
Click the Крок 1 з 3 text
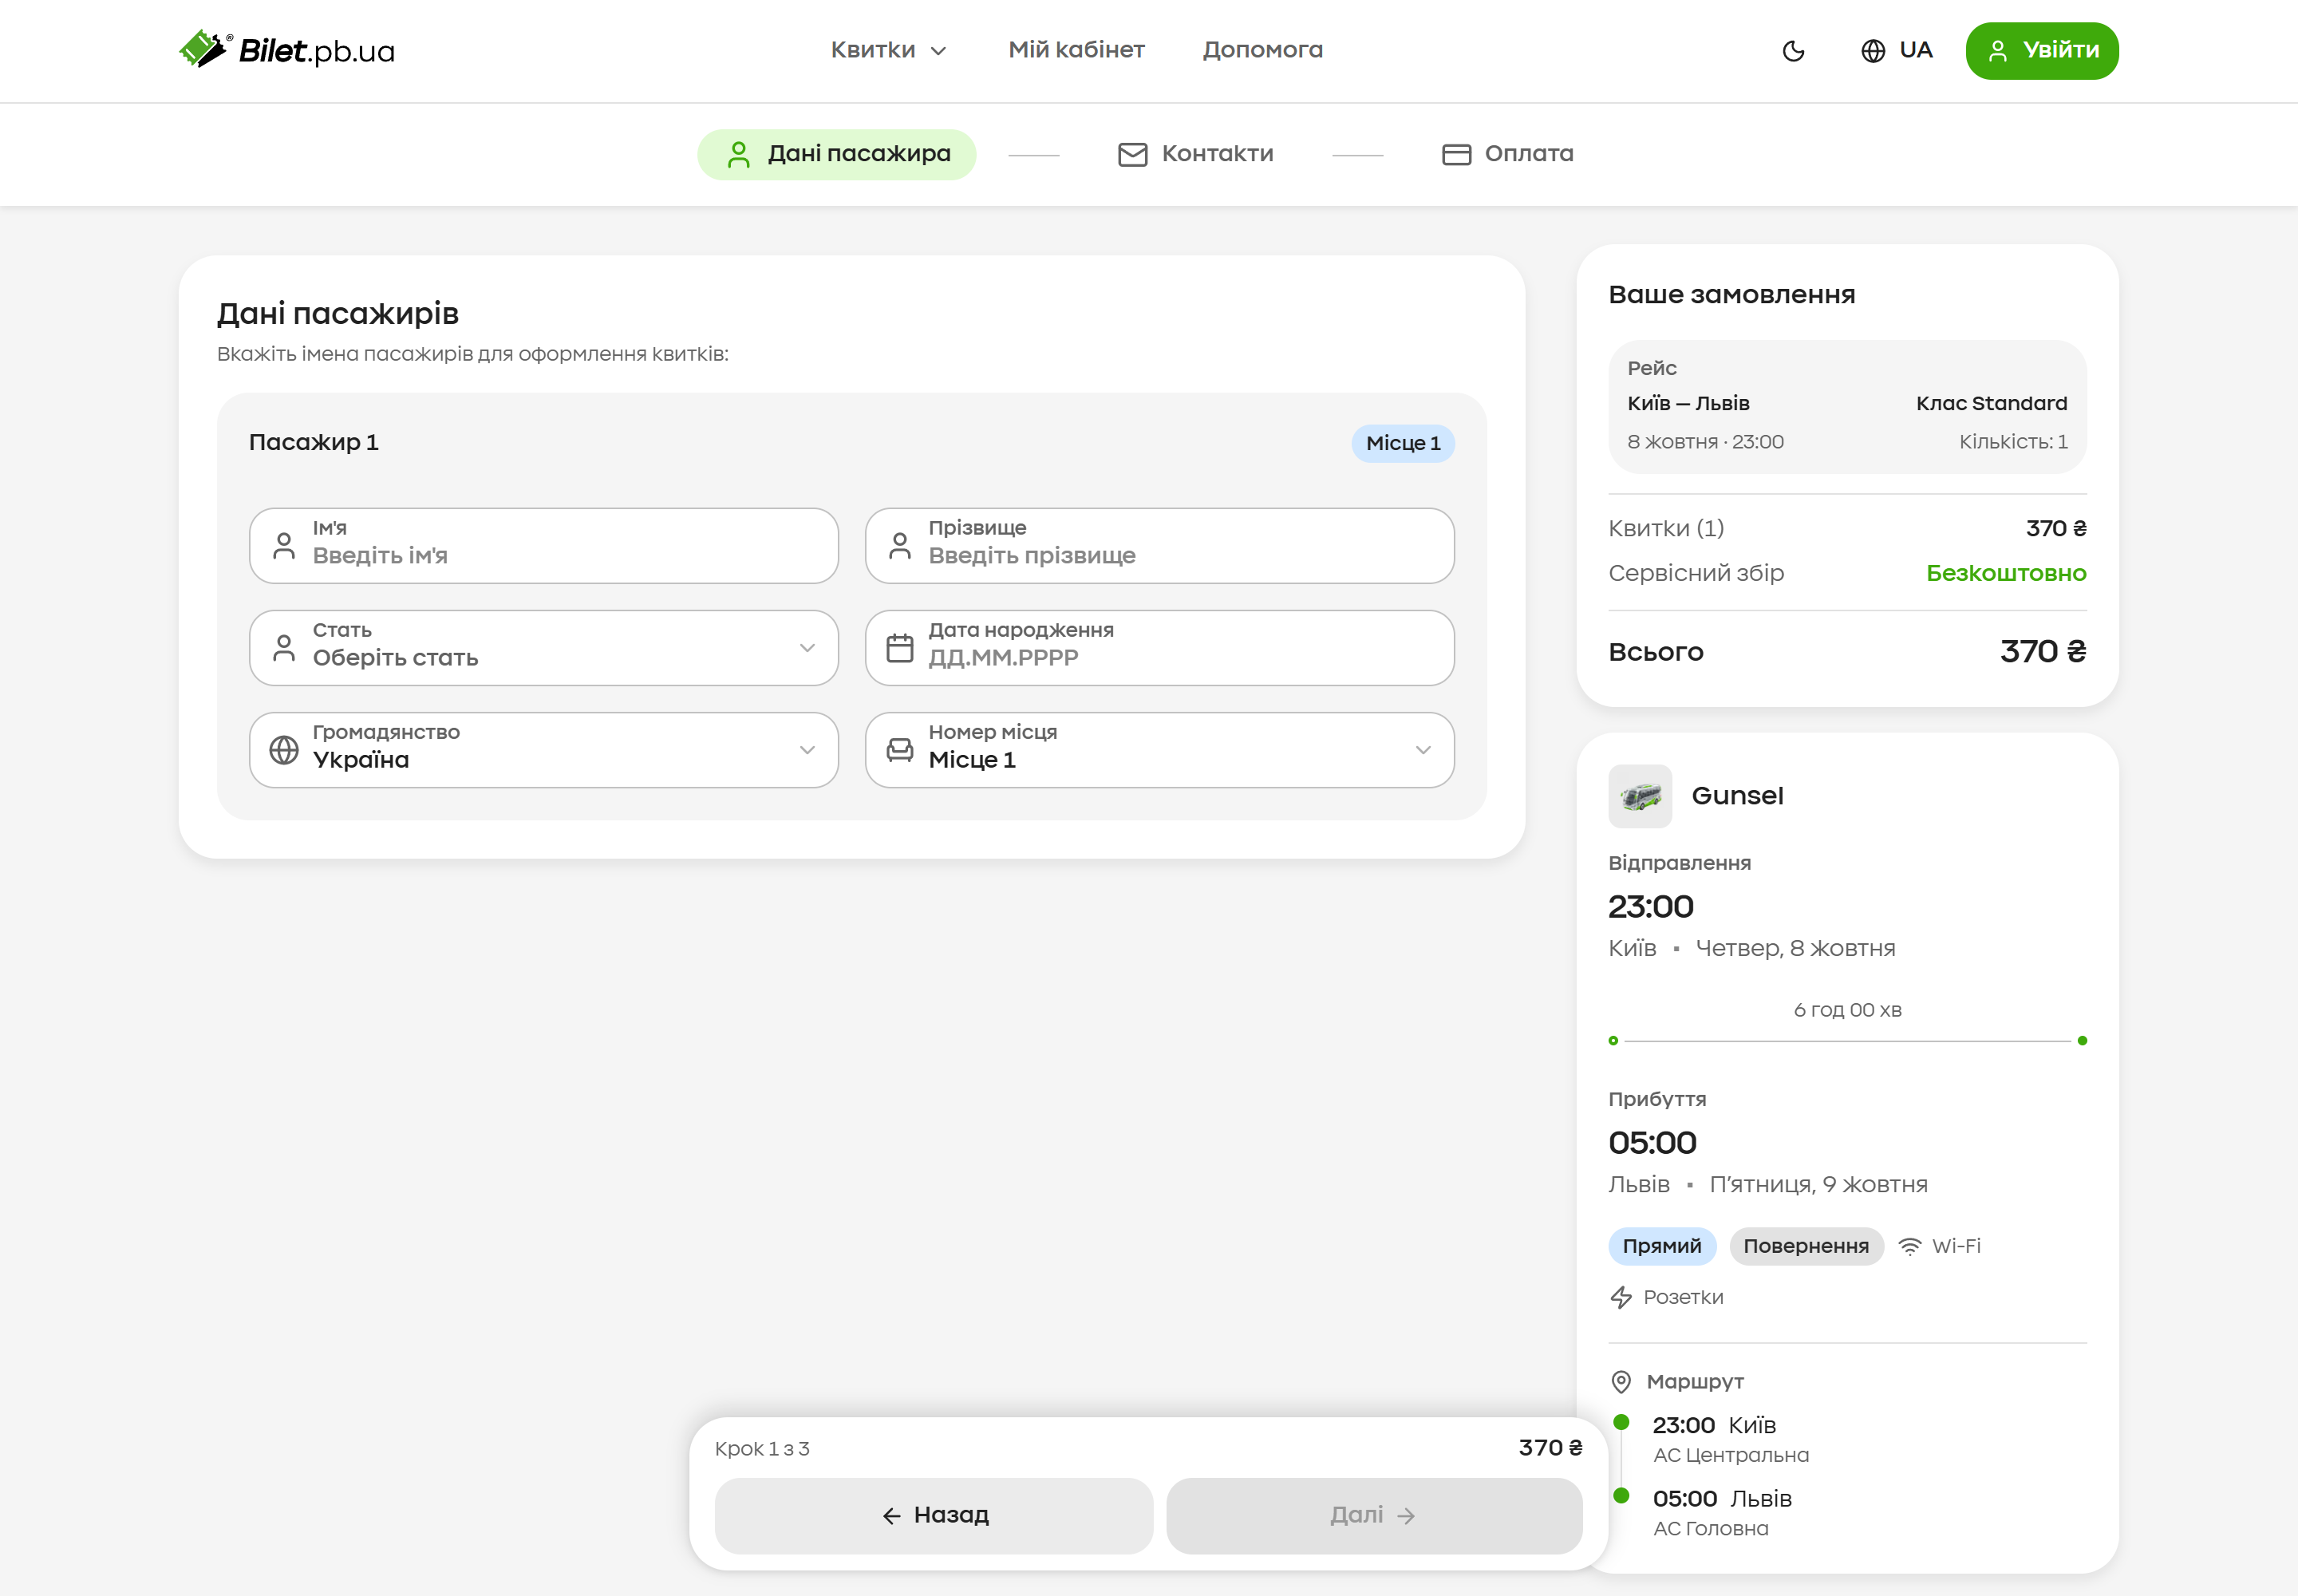[762, 1449]
